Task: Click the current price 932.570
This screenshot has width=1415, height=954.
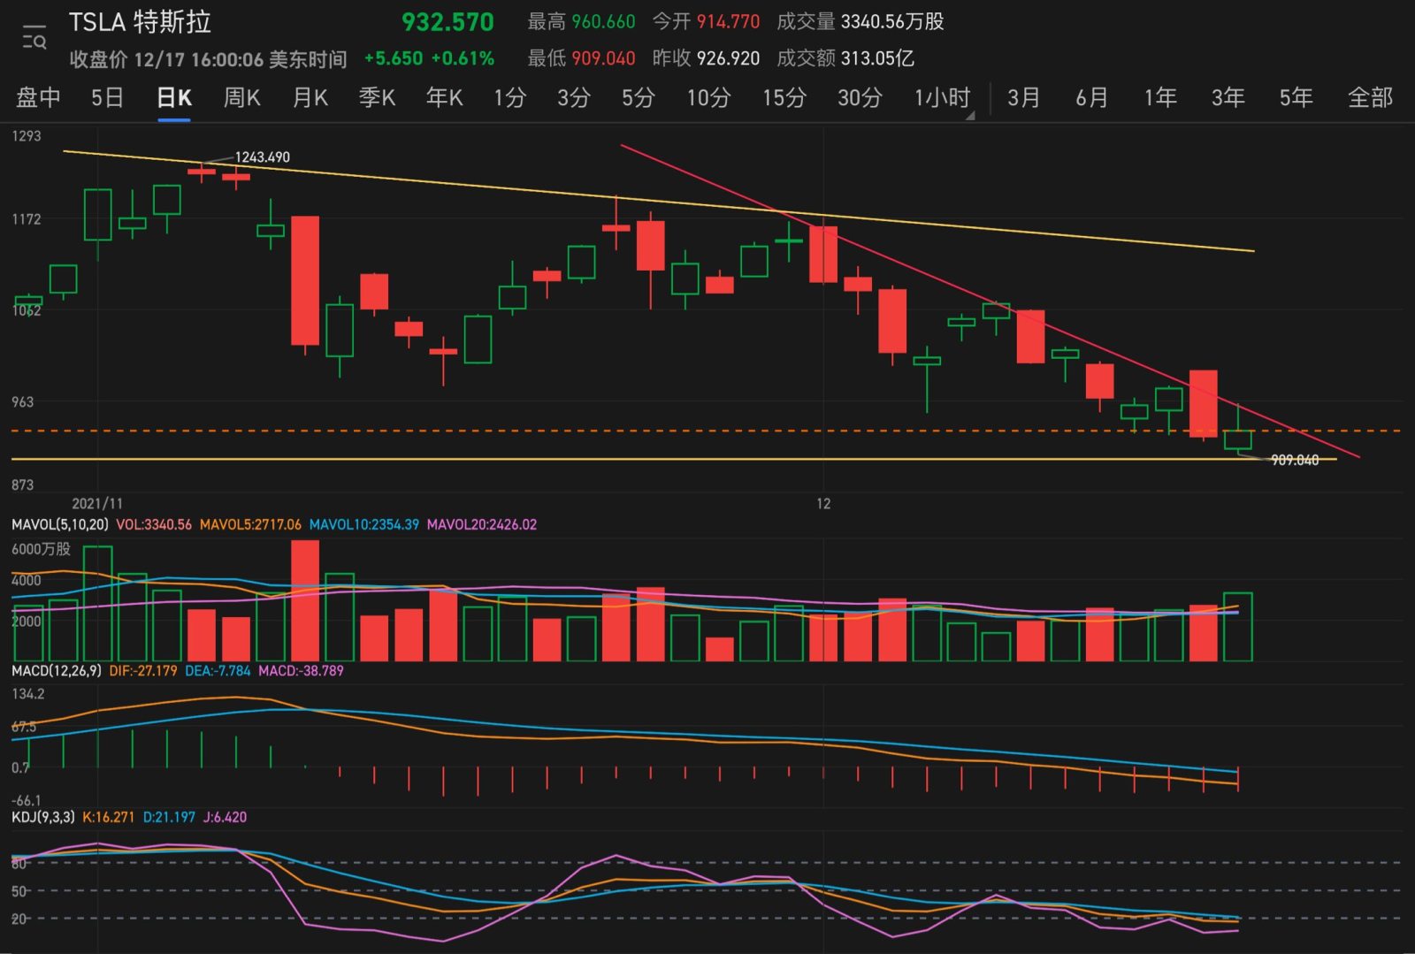Action: [447, 22]
